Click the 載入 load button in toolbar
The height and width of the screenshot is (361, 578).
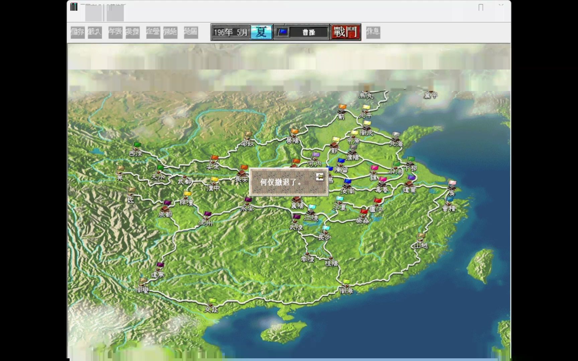coord(95,32)
